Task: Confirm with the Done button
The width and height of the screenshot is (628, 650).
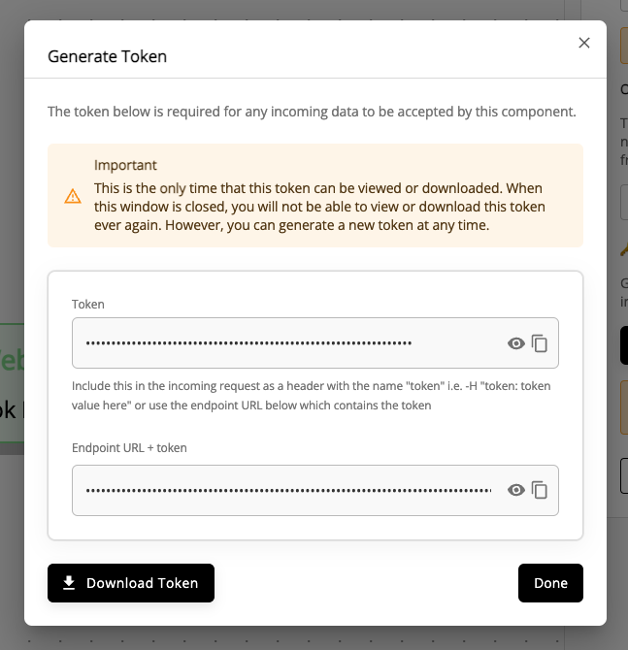Action: [x=550, y=583]
